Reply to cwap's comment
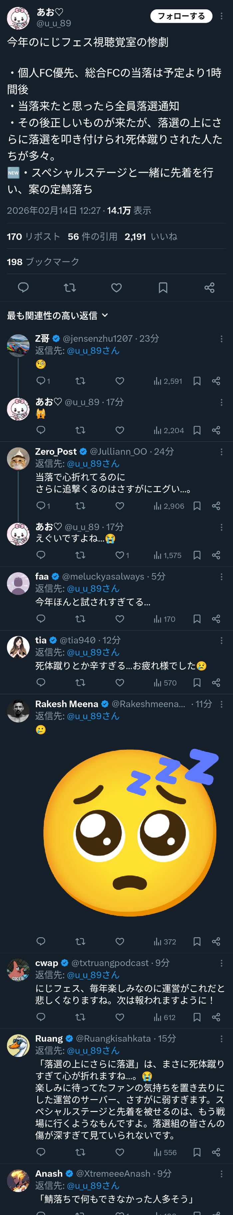The height and width of the screenshot is (1215, 233). [41, 1017]
